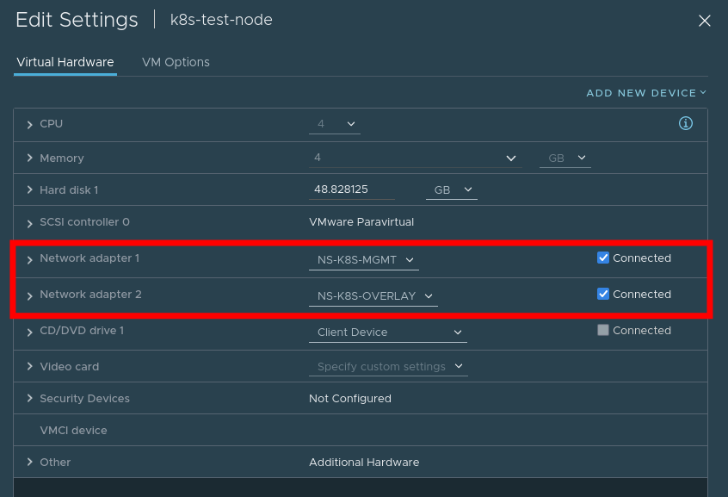Select the Virtual Hardware tab
The image size is (728, 497).
tap(65, 62)
